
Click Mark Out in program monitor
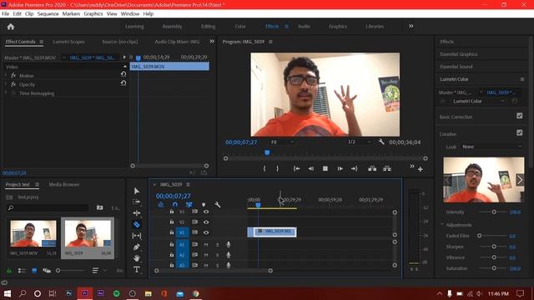point(277,168)
